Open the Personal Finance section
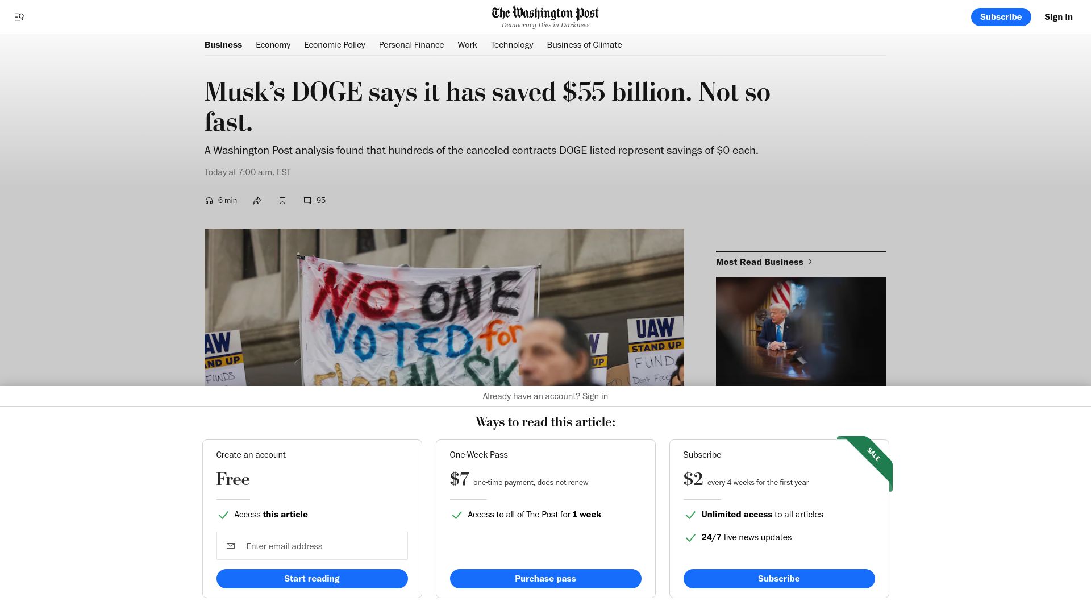Viewport: 1091px width, 614px height. (411, 45)
